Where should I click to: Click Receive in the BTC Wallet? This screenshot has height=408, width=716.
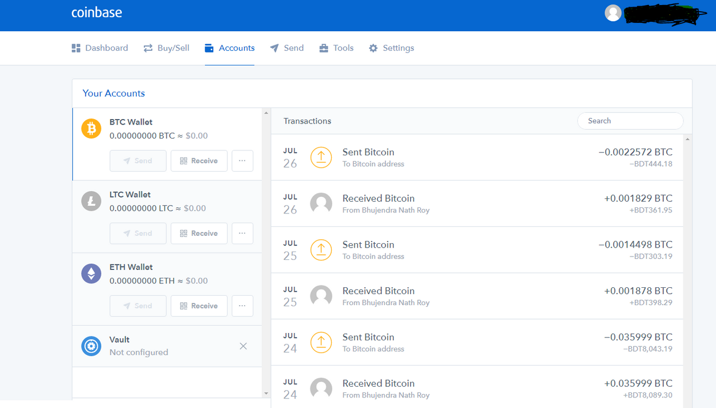pyautogui.click(x=199, y=161)
